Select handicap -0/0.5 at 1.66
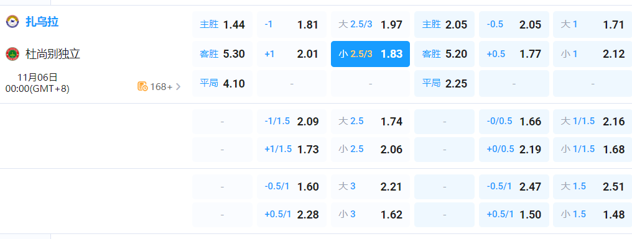632x239 pixels. tap(514, 121)
